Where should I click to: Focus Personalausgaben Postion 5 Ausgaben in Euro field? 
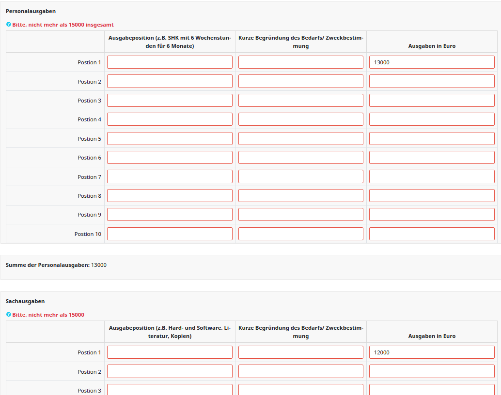tap(432, 138)
